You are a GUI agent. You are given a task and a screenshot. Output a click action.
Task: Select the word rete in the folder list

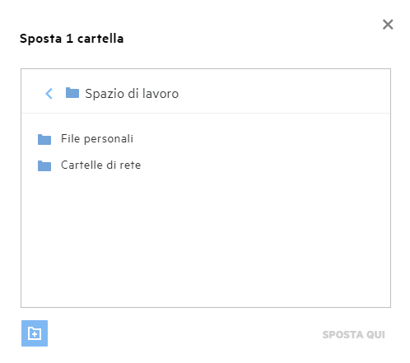point(130,165)
